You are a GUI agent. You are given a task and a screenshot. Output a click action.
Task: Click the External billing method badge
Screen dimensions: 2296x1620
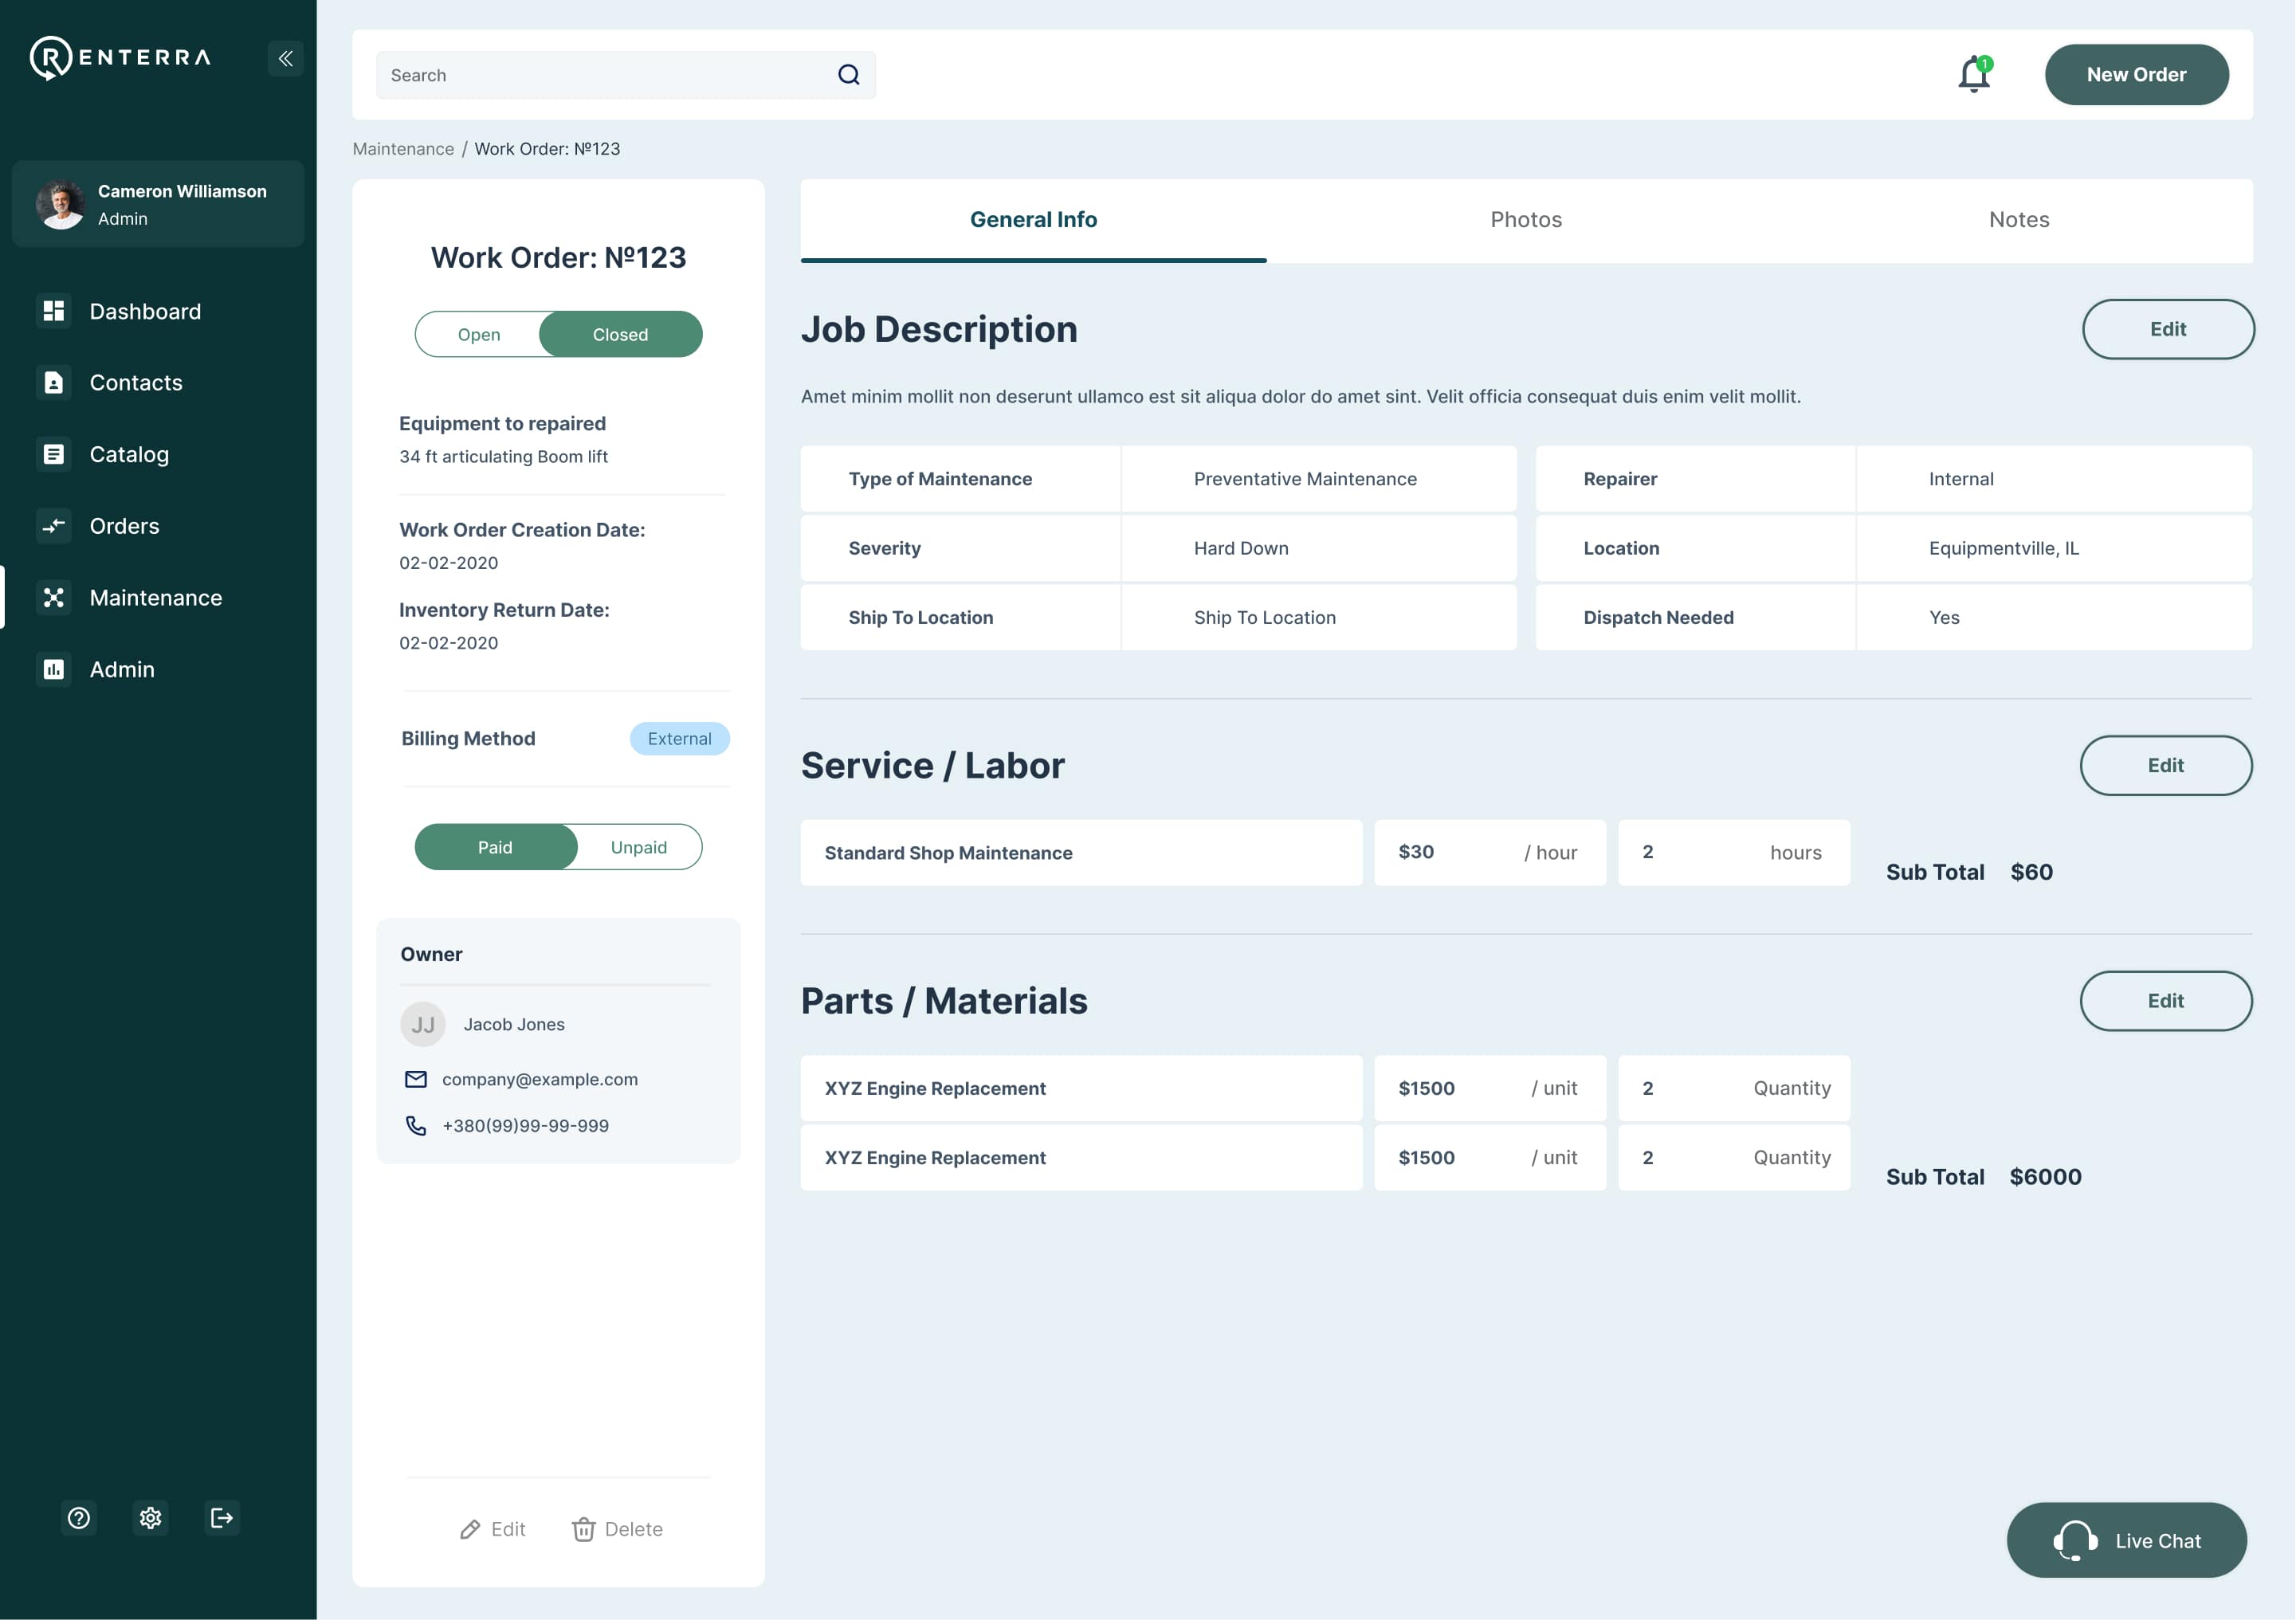[680, 739]
